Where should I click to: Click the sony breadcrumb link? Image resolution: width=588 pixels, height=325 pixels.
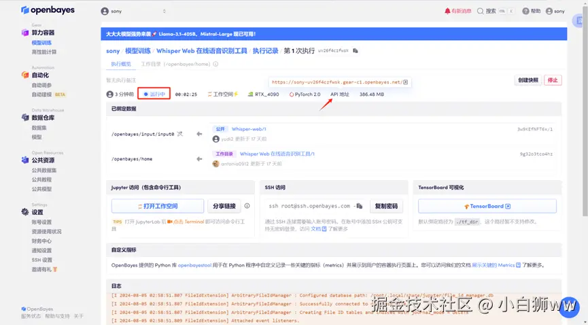[x=113, y=51]
